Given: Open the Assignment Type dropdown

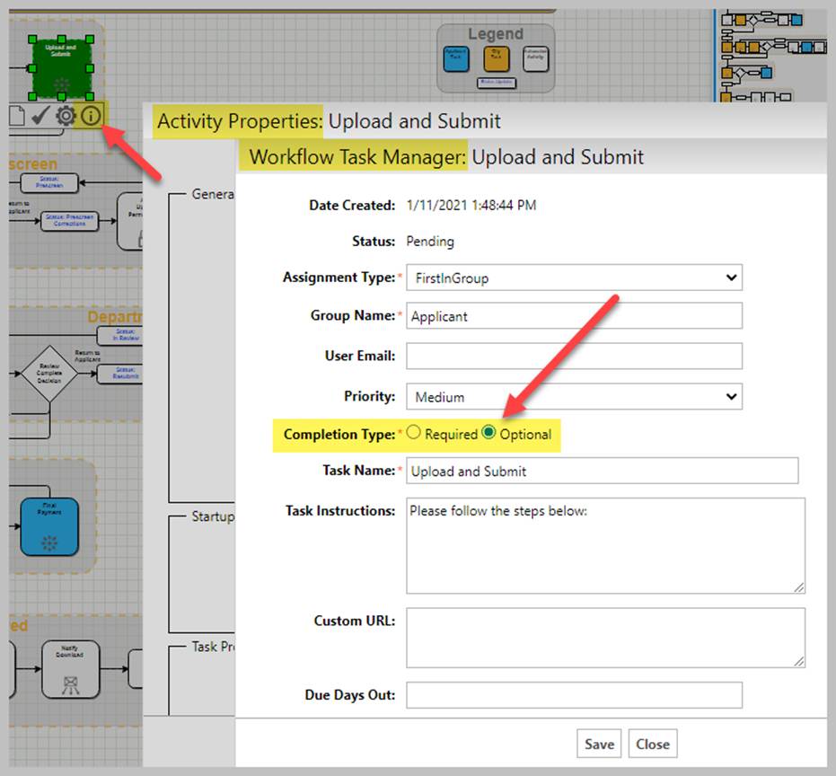Looking at the screenshot, I should pyautogui.click(x=574, y=278).
